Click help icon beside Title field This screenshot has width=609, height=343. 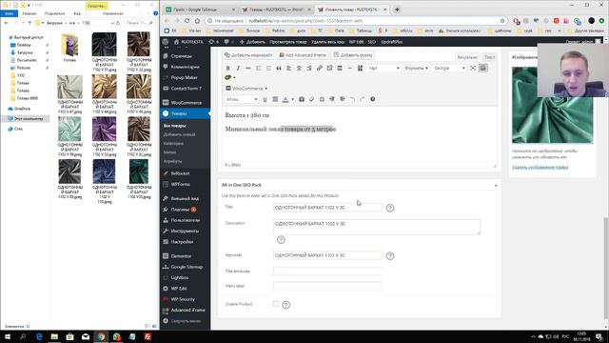(390, 208)
